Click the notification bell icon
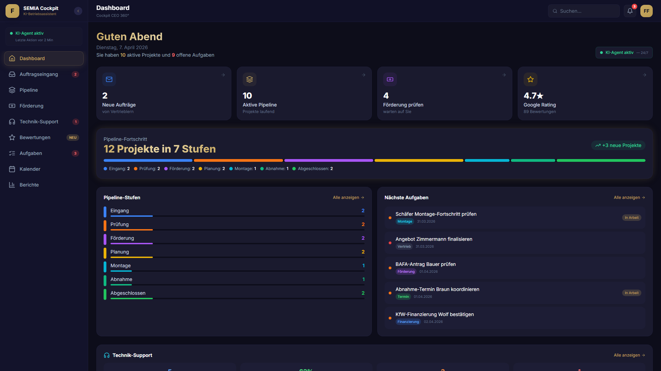Viewport: 661px width, 371px height. tap(630, 11)
